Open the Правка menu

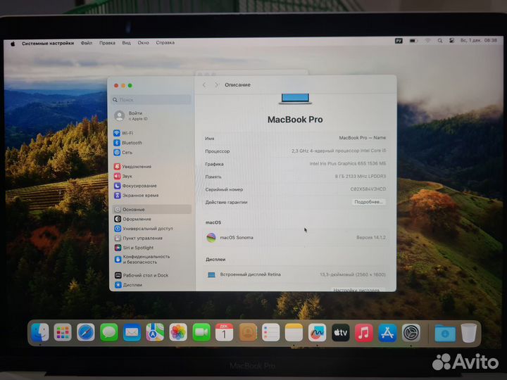point(107,43)
